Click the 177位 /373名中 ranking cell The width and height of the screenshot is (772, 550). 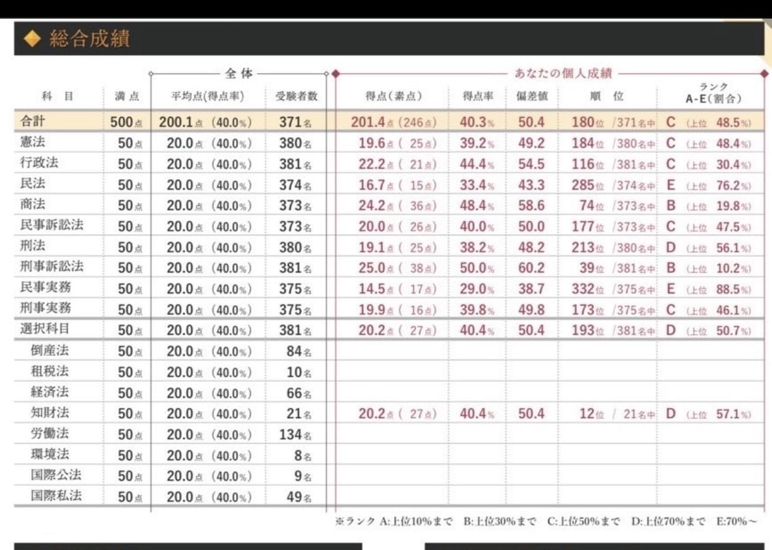click(613, 227)
